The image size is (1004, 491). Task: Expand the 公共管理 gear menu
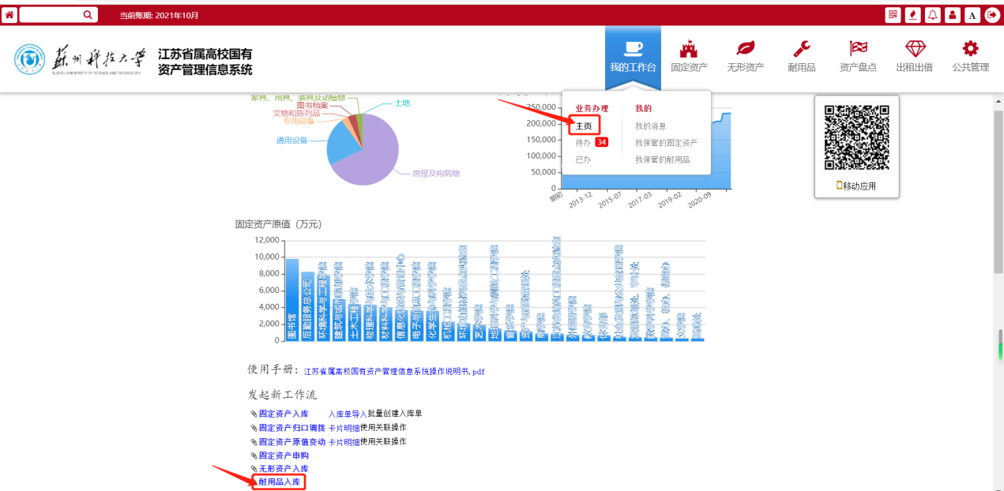[970, 56]
